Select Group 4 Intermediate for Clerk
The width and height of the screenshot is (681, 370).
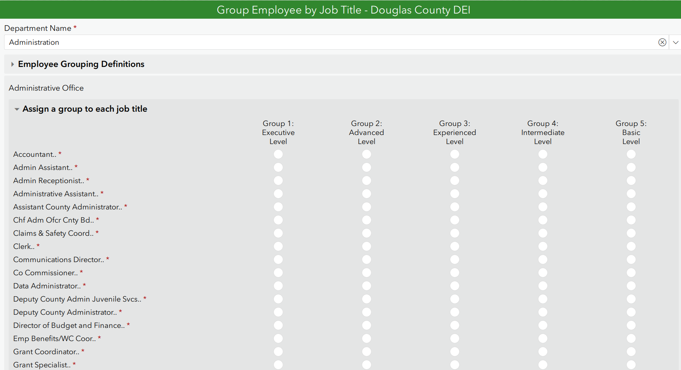[x=543, y=246]
